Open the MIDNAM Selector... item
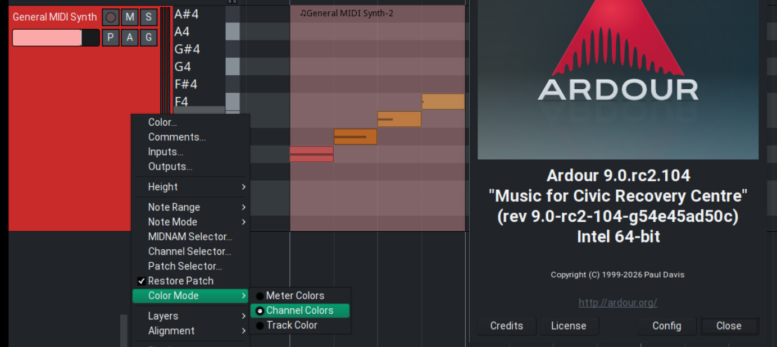Image resolution: width=777 pixels, height=347 pixels. point(190,237)
